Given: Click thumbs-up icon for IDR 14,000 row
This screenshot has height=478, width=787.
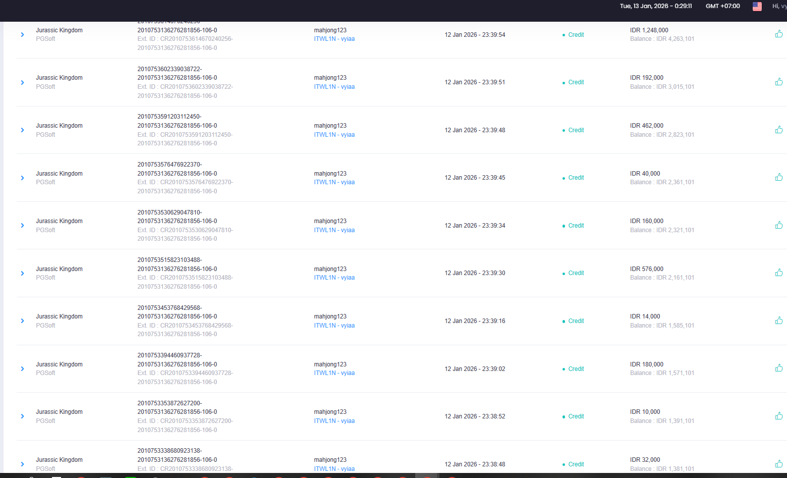Looking at the screenshot, I should [779, 321].
